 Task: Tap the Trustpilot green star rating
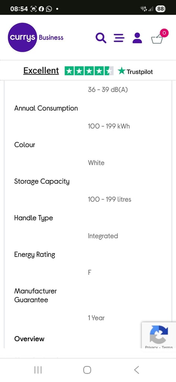[89, 71]
